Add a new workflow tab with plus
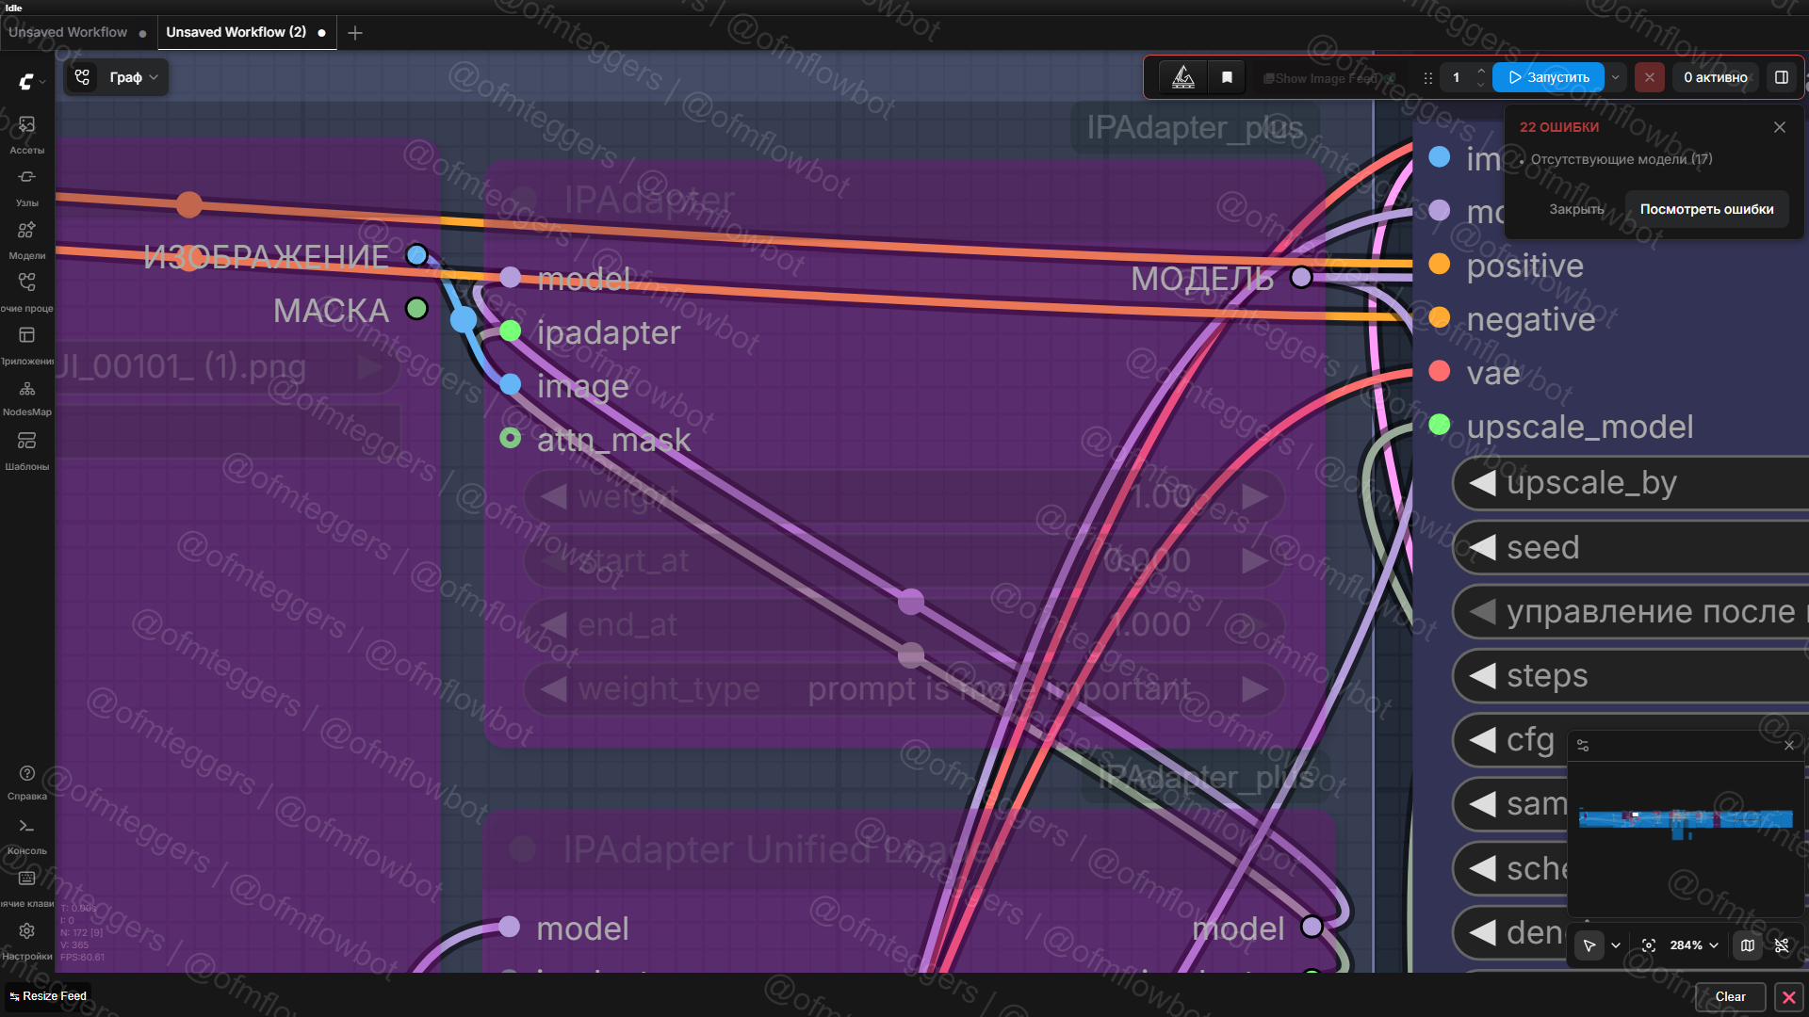The image size is (1809, 1017). click(355, 33)
